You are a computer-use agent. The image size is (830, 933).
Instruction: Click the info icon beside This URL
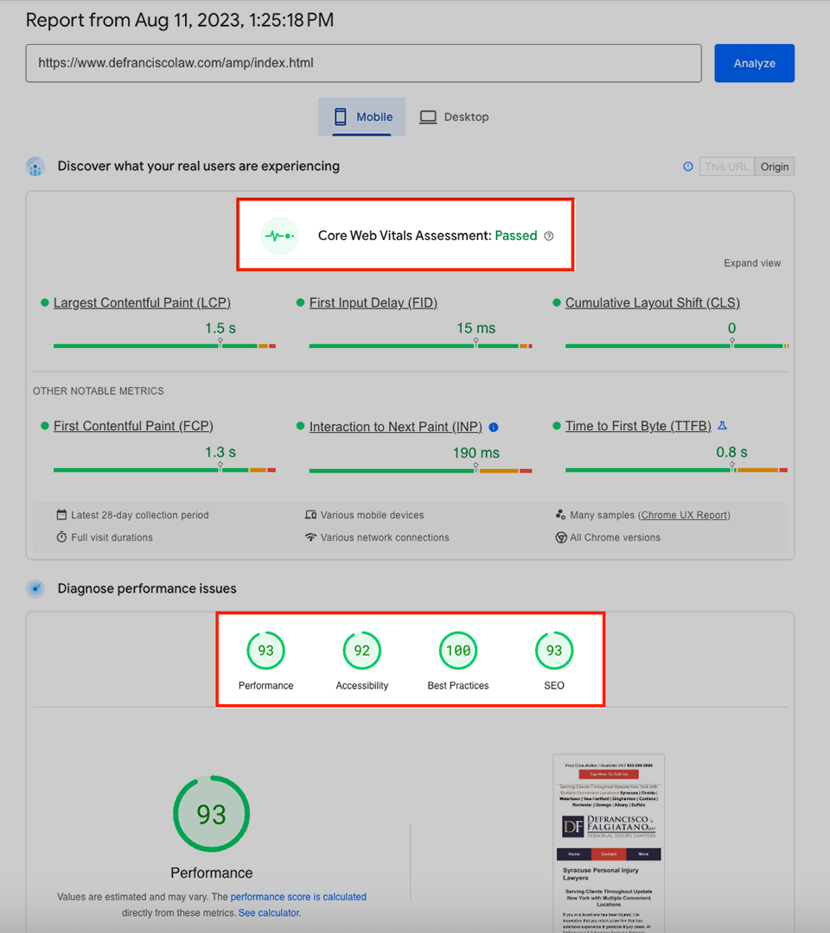[688, 167]
